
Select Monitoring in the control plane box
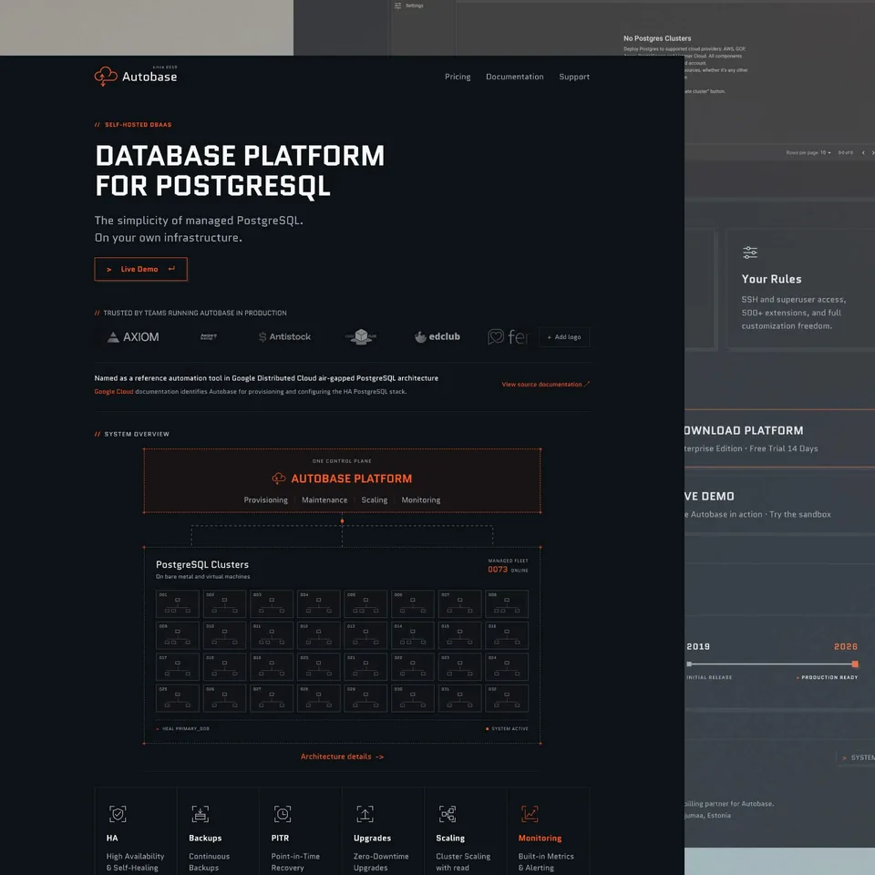pos(421,500)
